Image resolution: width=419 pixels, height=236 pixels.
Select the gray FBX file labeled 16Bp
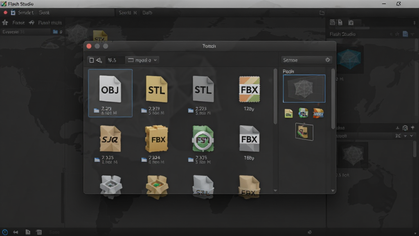249,138
